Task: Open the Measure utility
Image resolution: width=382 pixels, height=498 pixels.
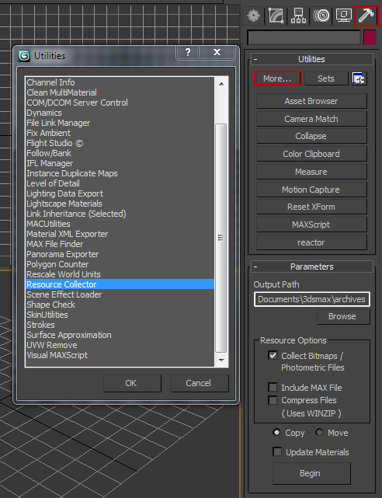Action: coord(311,172)
